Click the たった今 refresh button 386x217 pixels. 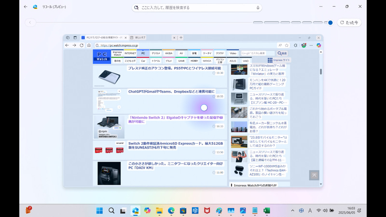(x=349, y=23)
